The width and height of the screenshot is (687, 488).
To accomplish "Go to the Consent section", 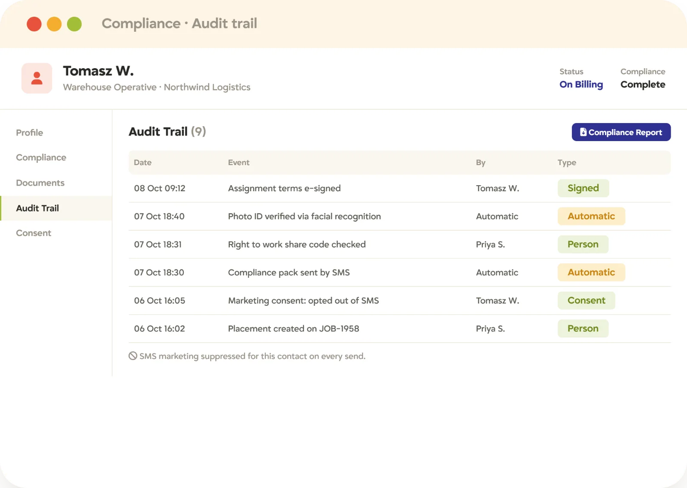I will [x=33, y=233].
